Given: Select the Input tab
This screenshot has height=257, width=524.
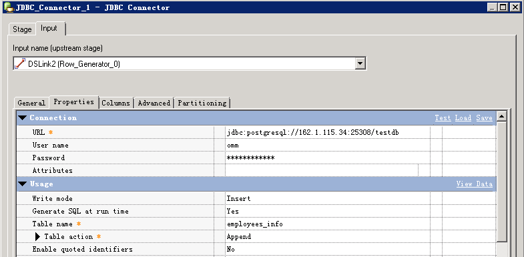Looking at the screenshot, I should click(49, 29).
